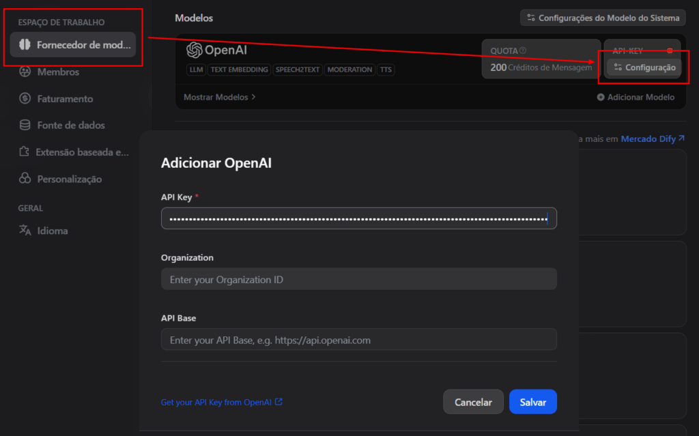Image resolution: width=699 pixels, height=436 pixels.
Task: Click the API Base input field
Action: (359, 340)
